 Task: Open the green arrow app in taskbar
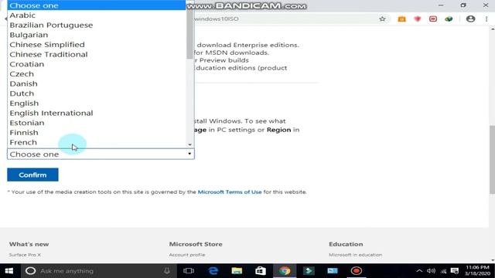pyautogui.click(x=309, y=271)
